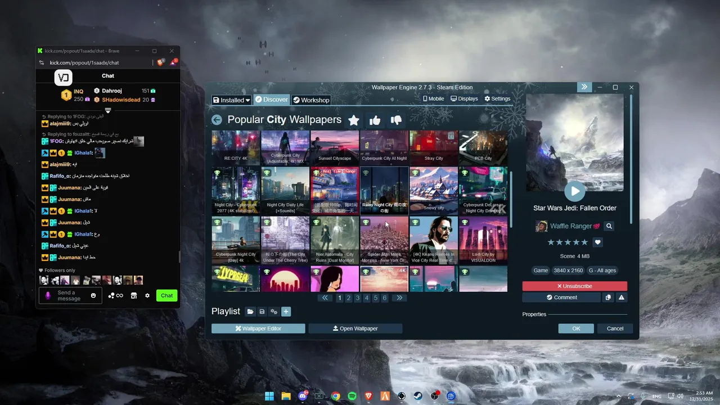Click Brave Rewards triangle icon

tap(173, 62)
